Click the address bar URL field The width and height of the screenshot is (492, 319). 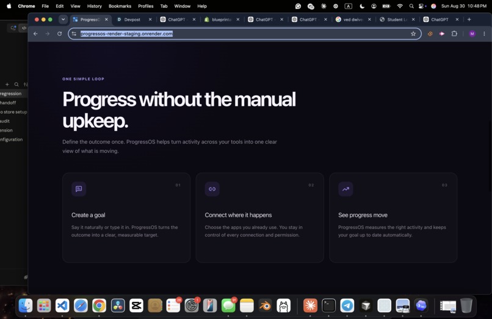click(245, 33)
